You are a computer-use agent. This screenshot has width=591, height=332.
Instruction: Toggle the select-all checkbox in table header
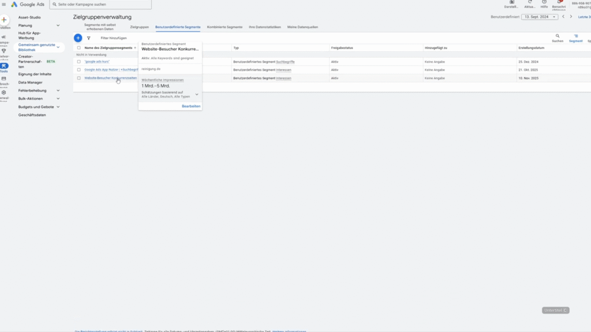78,48
